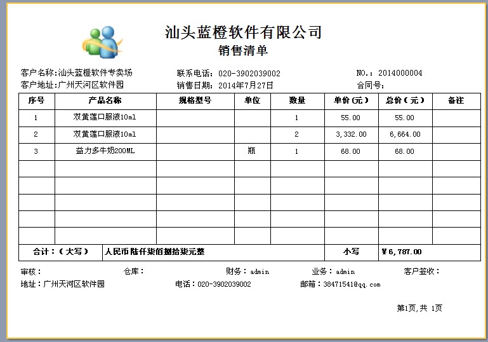Click footer phone 020-3902039002
Viewport: 488px width, 342px height.
(224, 284)
